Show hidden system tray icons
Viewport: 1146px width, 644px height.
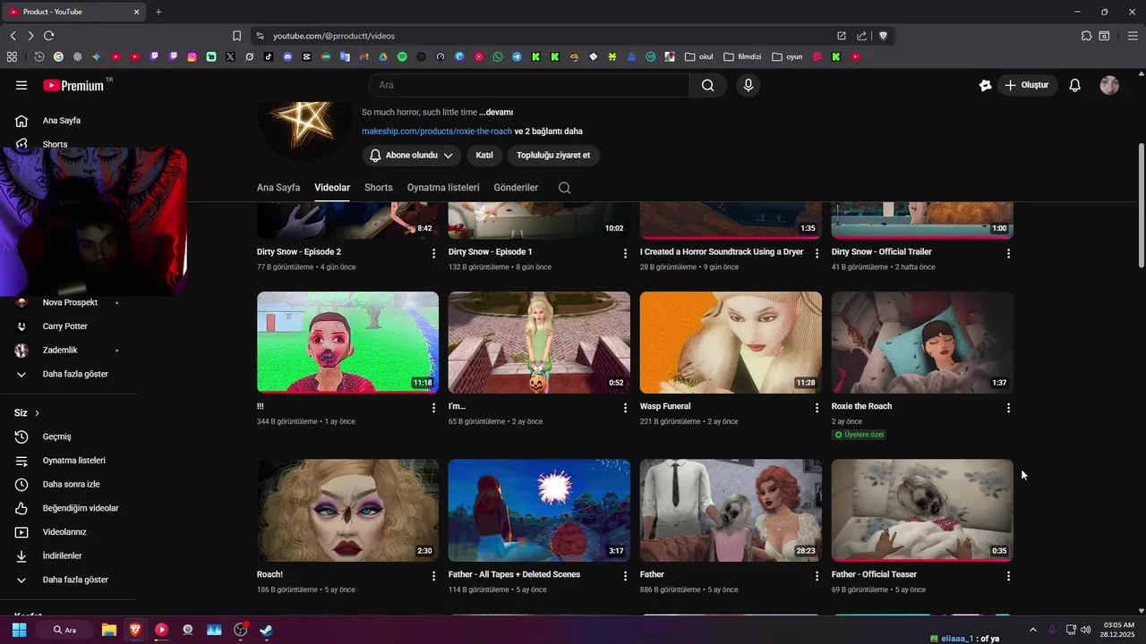pos(1032,630)
